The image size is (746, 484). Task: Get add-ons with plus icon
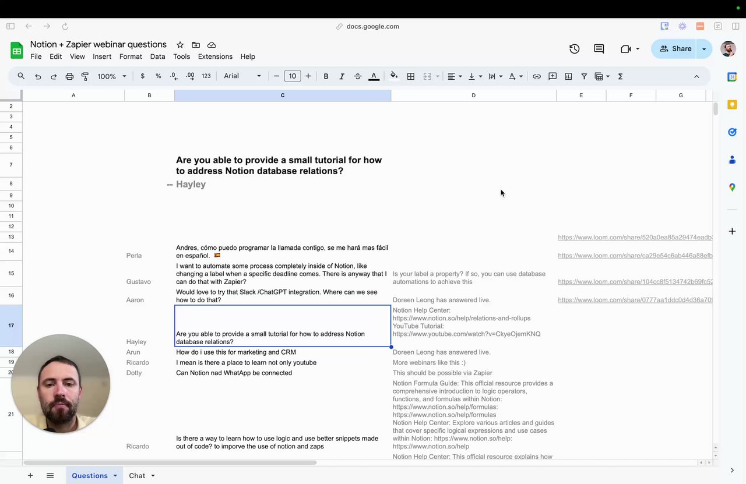[x=732, y=231]
